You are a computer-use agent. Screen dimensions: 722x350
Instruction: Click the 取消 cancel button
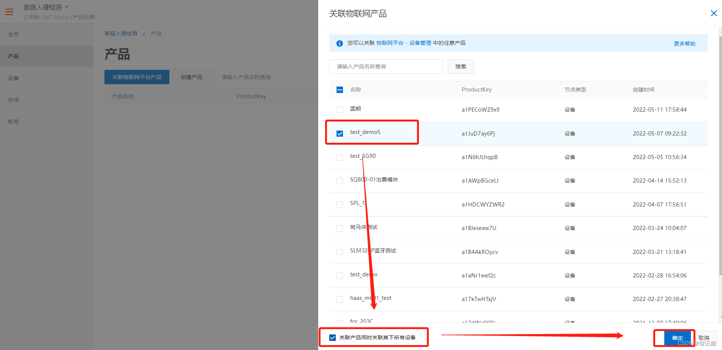704,338
